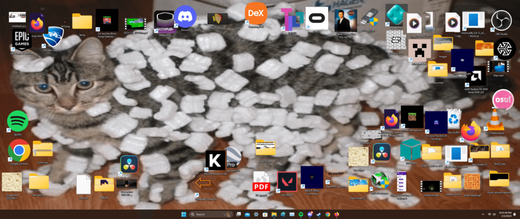The width and height of the screenshot is (520, 219).
Task: Open the Tetris Effect Connected shortcut
Action: 312,177
